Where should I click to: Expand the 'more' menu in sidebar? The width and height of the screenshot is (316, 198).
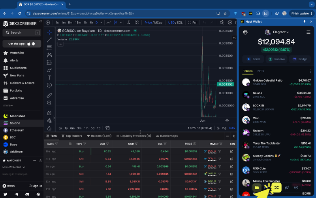point(8,105)
